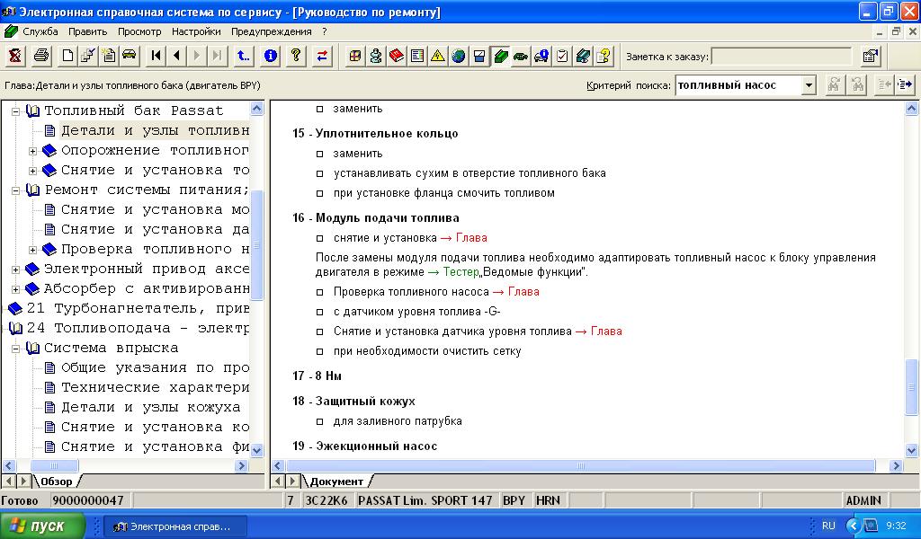Expand the Опорожнение топливног node

(33, 151)
